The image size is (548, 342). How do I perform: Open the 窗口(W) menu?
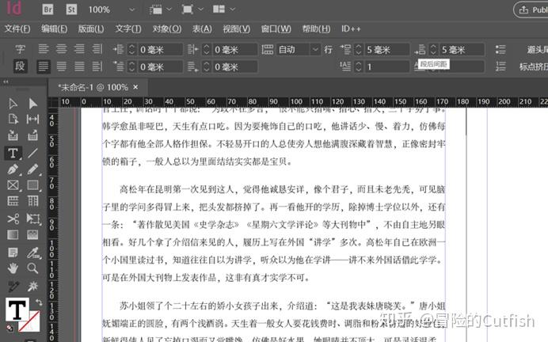click(276, 28)
